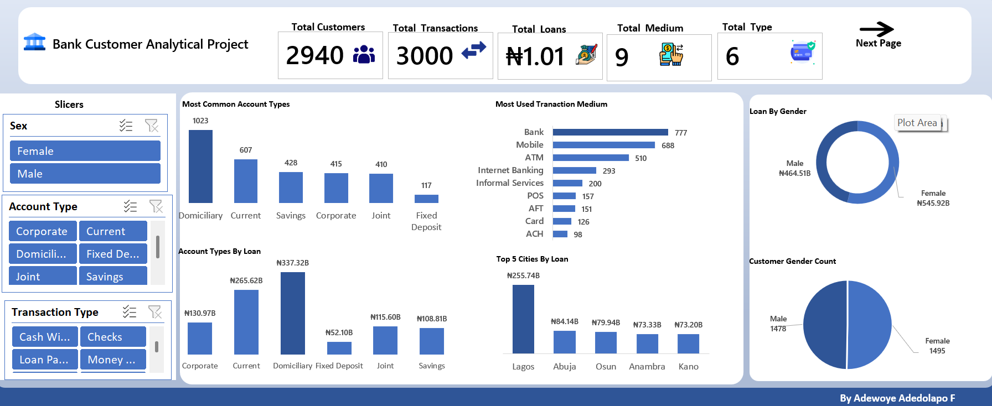Viewport: 992px width, 406px height.
Task: Filter by Current account type
Action: [x=113, y=231]
